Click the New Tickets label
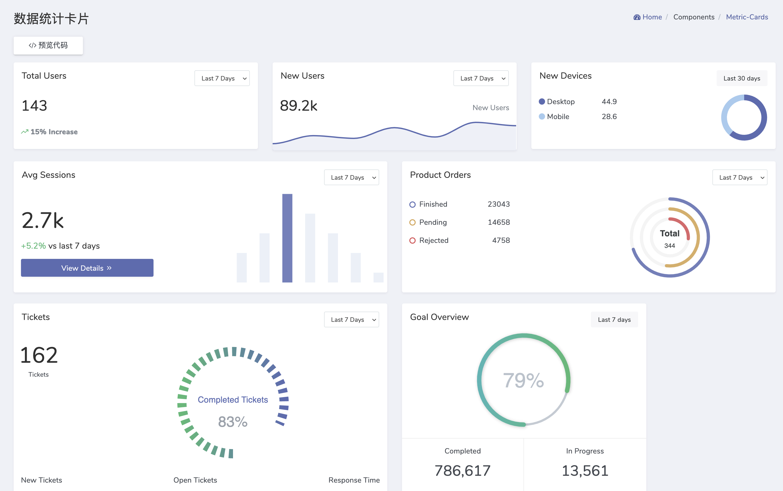 point(41,480)
